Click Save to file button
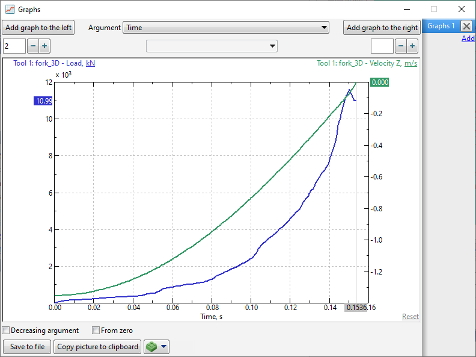This screenshot has height=357, width=476. [x=27, y=347]
